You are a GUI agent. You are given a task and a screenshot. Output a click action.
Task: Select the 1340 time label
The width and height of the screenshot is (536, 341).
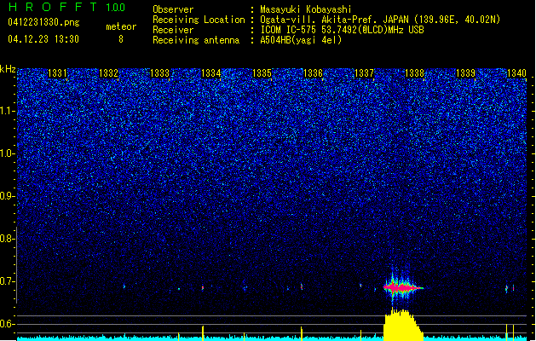[516, 73]
